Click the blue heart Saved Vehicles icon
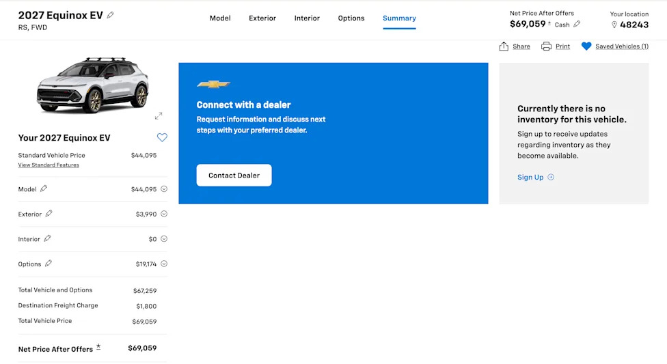The height and width of the screenshot is (364, 667). tap(586, 46)
